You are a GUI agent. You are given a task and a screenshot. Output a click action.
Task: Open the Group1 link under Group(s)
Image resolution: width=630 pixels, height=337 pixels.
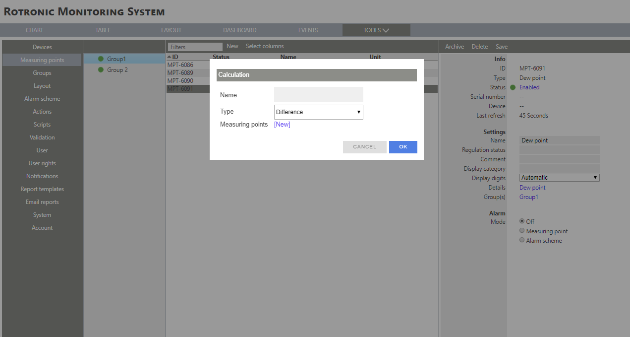pyautogui.click(x=528, y=197)
